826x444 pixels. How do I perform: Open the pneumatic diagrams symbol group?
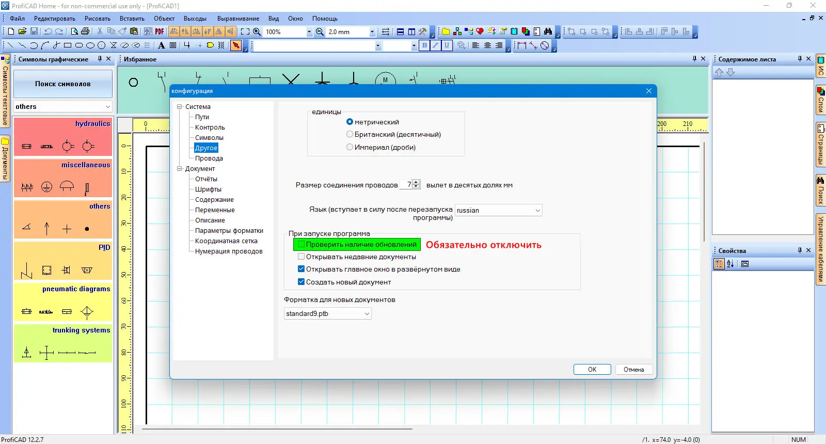coord(63,302)
